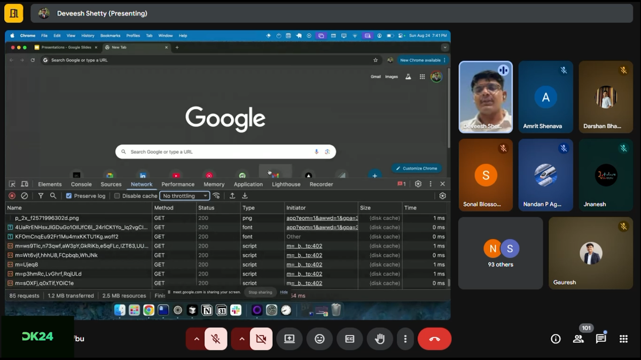641x360 pixels.
Task: Click the present screen icon
Action: (x=289, y=339)
